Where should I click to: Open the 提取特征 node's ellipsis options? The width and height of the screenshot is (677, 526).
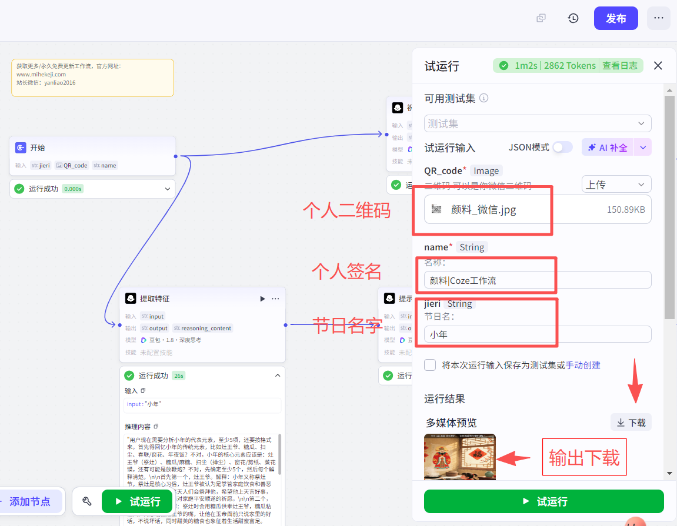click(275, 299)
